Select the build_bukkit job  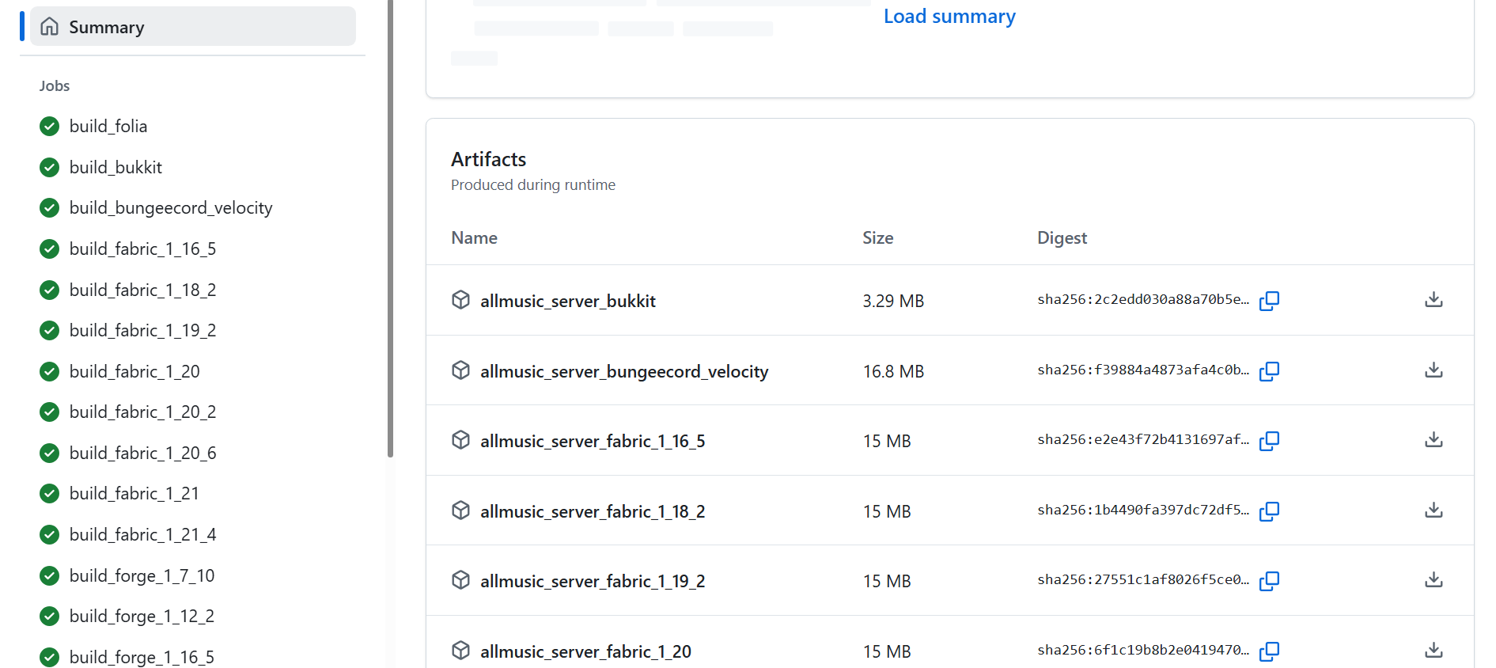click(116, 168)
